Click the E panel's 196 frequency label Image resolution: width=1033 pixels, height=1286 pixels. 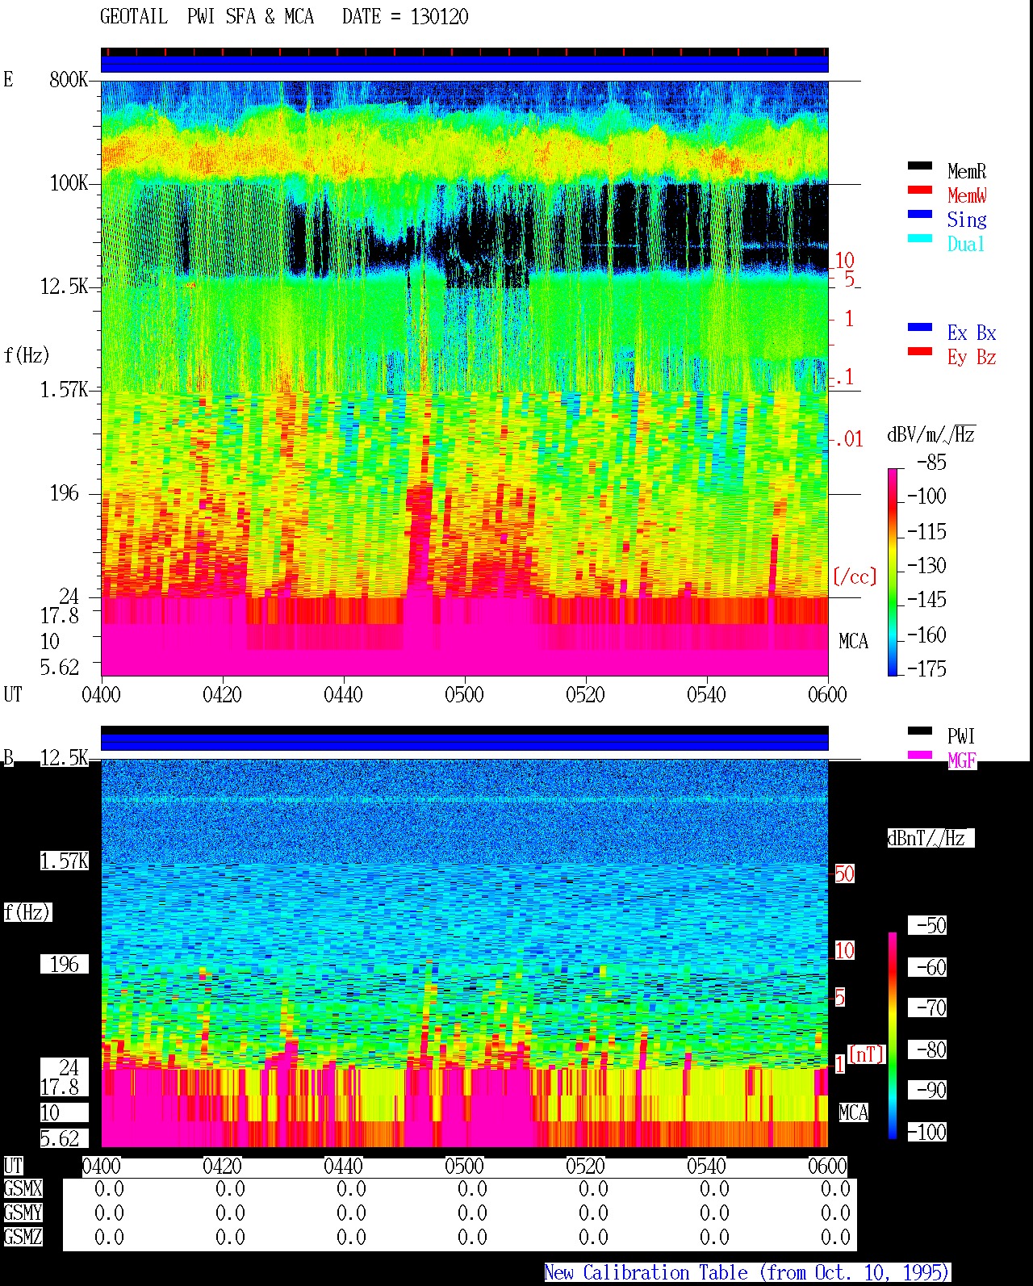[64, 492]
